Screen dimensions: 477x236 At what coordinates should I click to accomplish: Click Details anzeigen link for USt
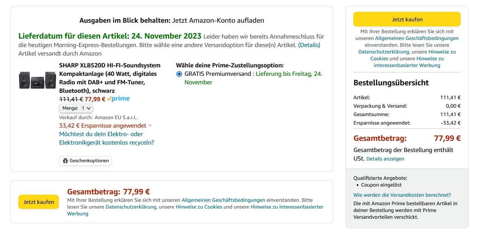click(x=385, y=159)
